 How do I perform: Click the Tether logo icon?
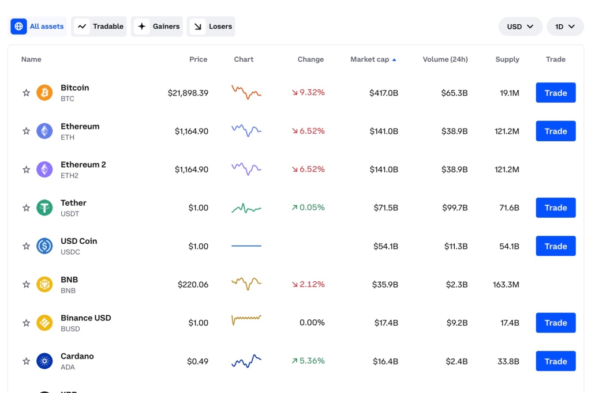tap(44, 208)
